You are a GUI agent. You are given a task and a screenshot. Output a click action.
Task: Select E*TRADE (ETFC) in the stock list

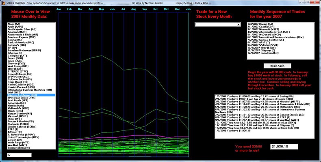pos(31,72)
